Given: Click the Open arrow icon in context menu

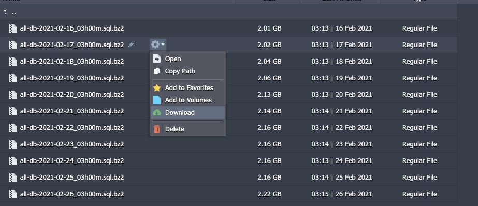Looking at the screenshot, I should [157, 59].
